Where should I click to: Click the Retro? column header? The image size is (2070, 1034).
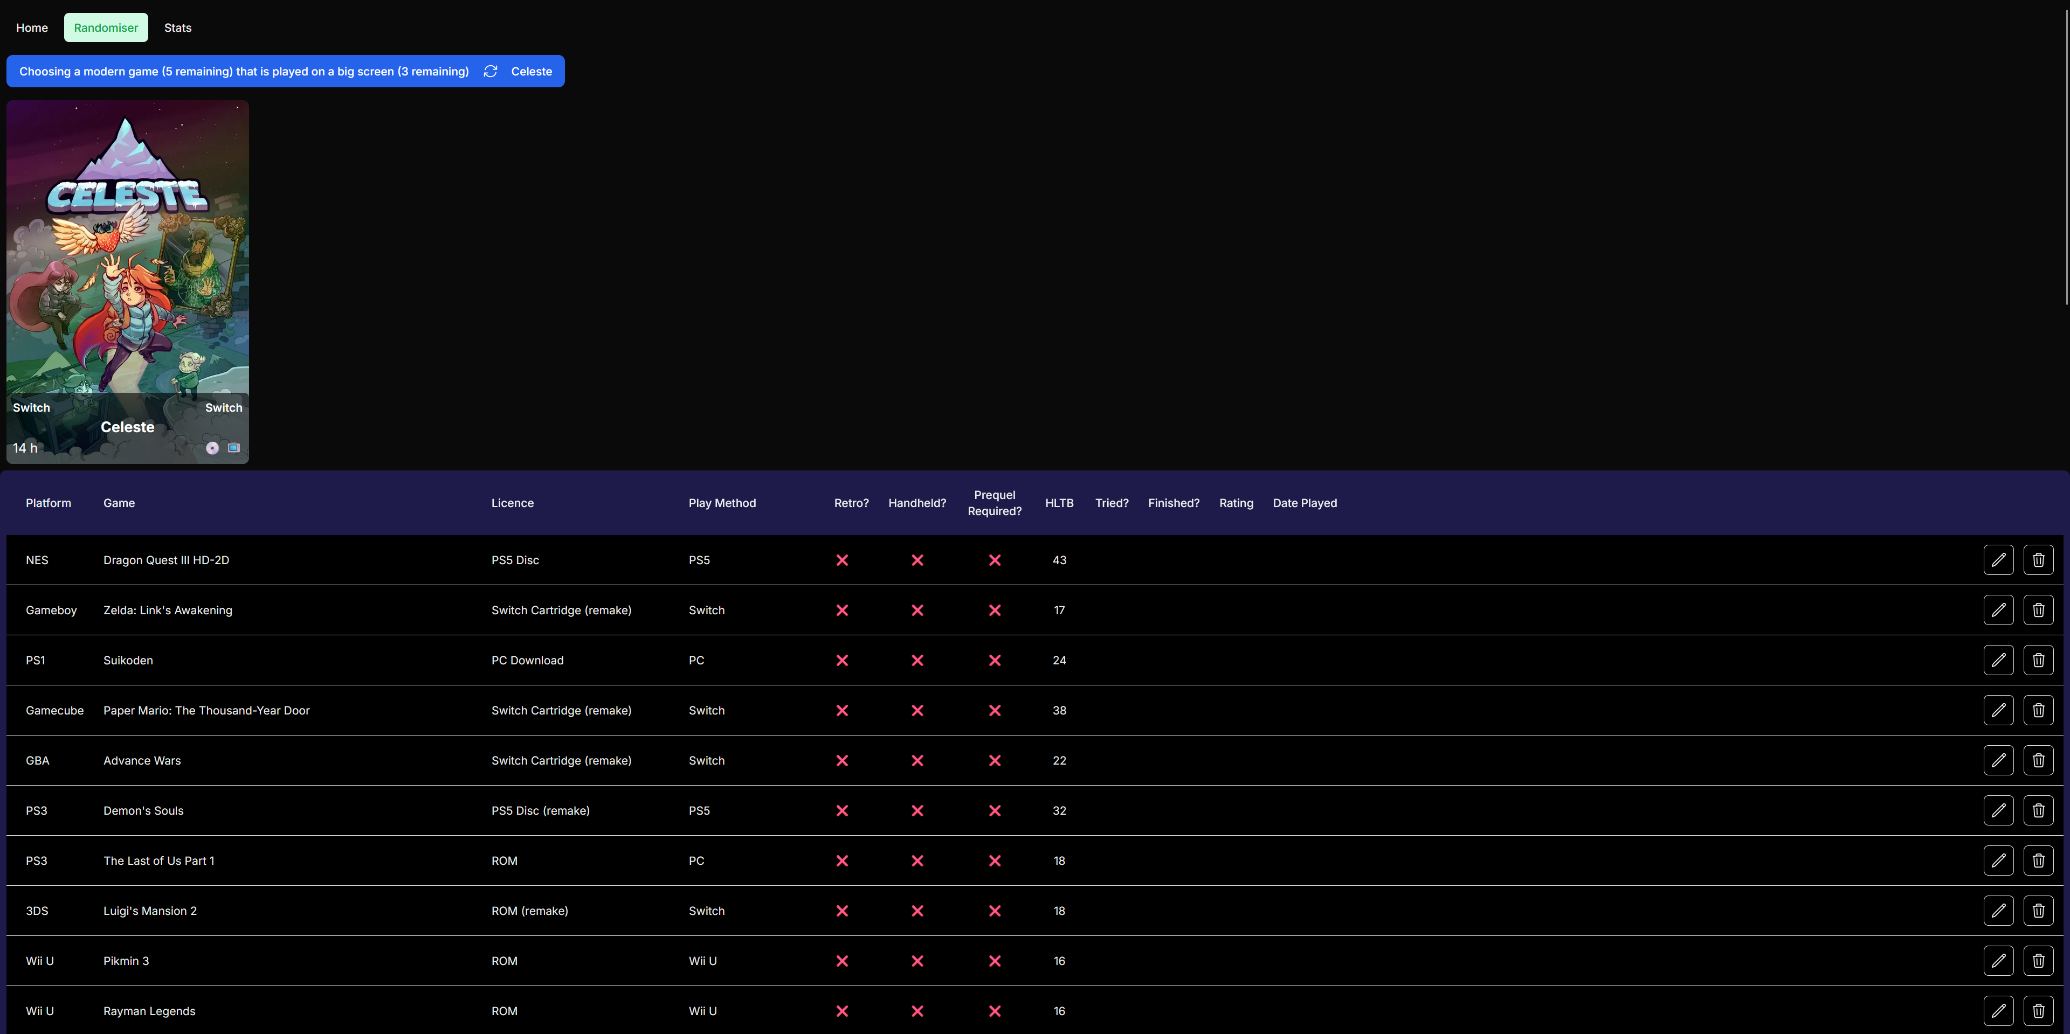click(x=852, y=503)
